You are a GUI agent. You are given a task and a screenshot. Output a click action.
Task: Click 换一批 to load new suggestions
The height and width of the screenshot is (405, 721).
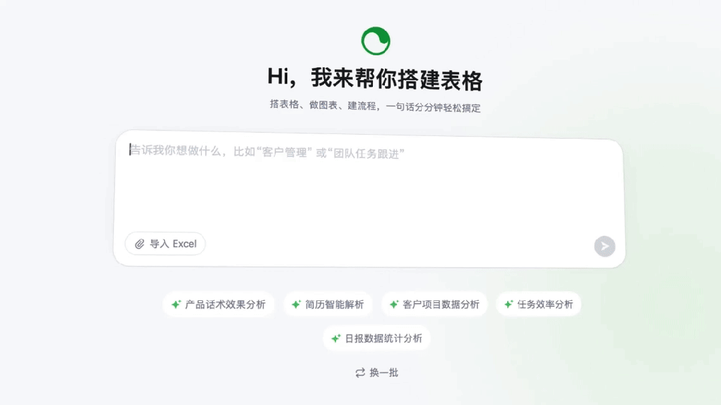(x=384, y=373)
